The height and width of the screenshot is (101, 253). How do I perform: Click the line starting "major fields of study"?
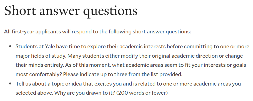129,56
